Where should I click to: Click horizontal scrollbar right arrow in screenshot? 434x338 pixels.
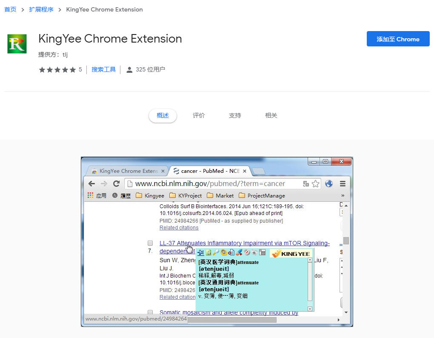pyautogui.click(x=339, y=320)
